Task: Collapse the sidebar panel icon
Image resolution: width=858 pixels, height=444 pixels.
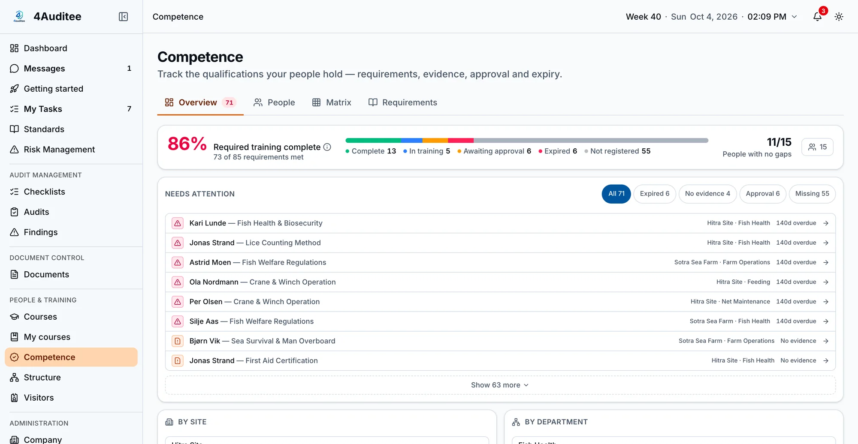Action: click(x=123, y=17)
